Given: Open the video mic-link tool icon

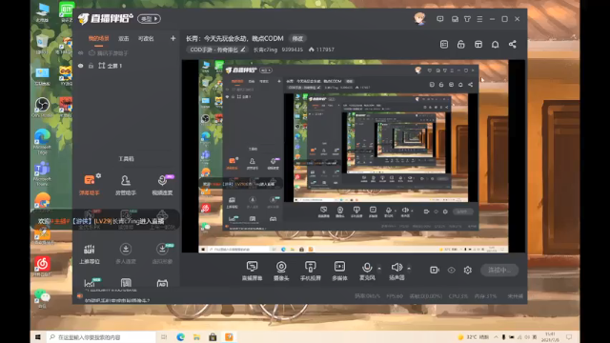Looking at the screenshot, I should pyautogui.click(x=162, y=185).
